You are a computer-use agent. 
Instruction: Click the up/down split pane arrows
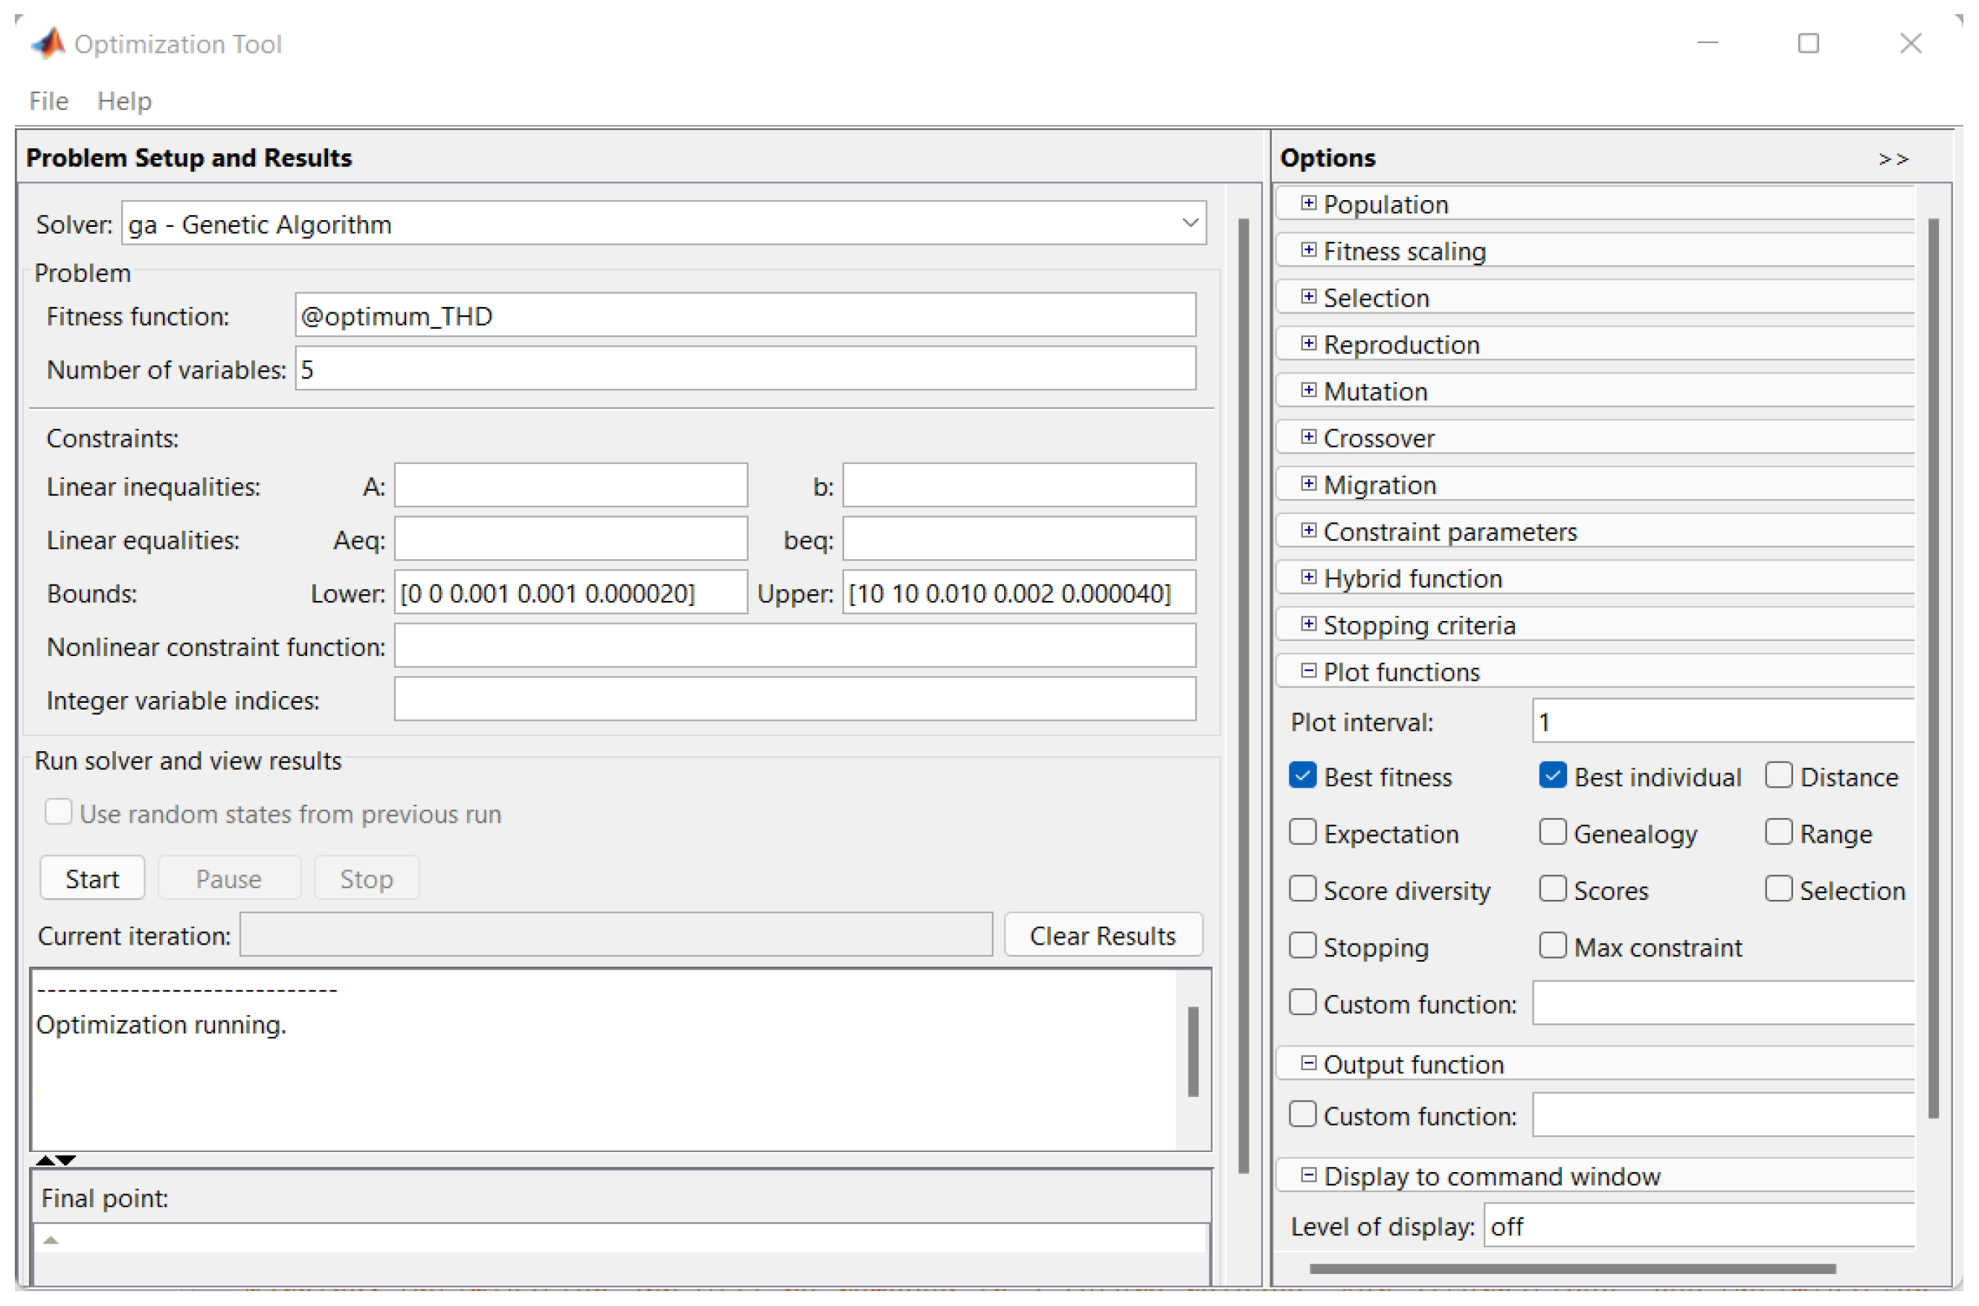click(x=56, y=1159)
